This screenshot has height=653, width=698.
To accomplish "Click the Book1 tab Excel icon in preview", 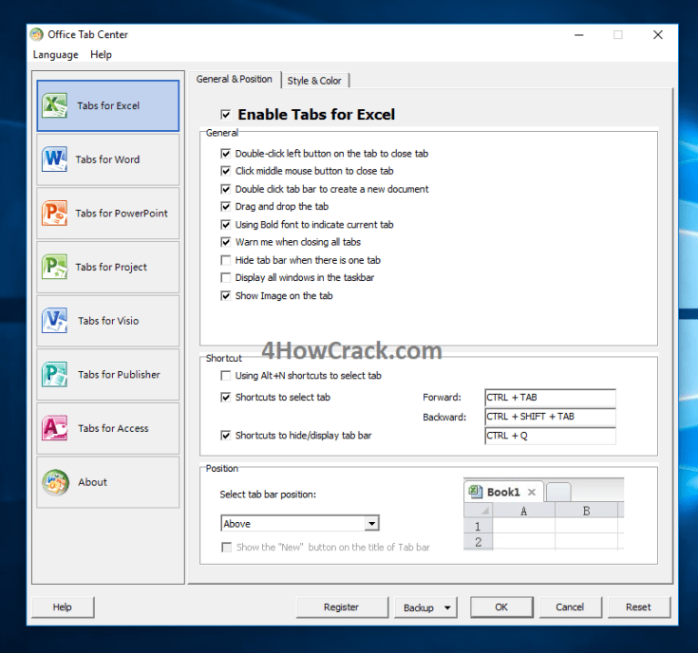I will (475, 492).
